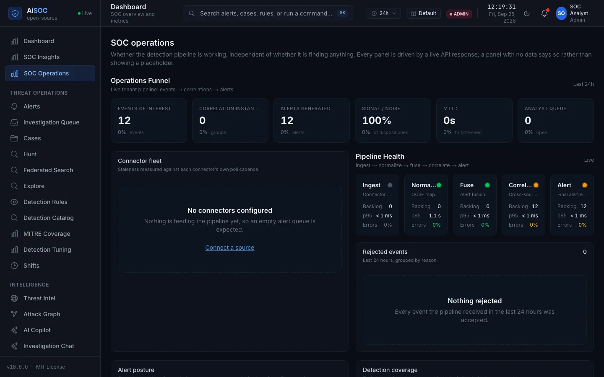This screenshot has height=377, width=604.
Task: Click the v10.0.0 version label
Action: pyautogui.click(x=18, y=367)
